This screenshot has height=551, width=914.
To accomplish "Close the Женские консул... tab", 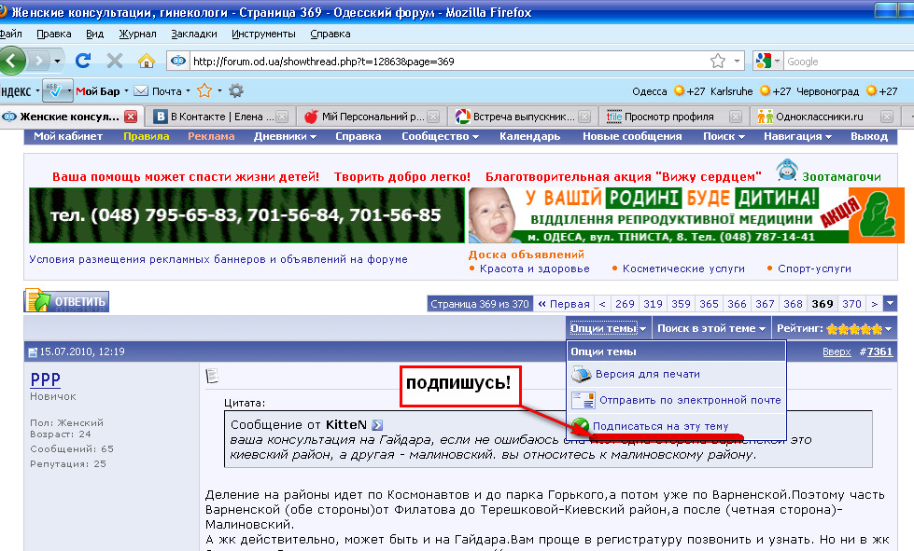I will pos(131,117).
